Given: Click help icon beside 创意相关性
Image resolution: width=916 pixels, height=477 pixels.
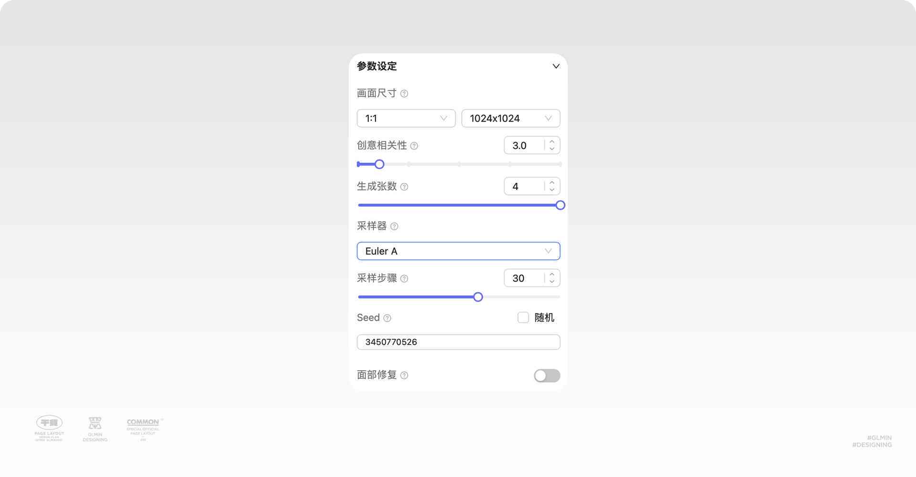Looking at the screenshot, I should coord(414,146).
